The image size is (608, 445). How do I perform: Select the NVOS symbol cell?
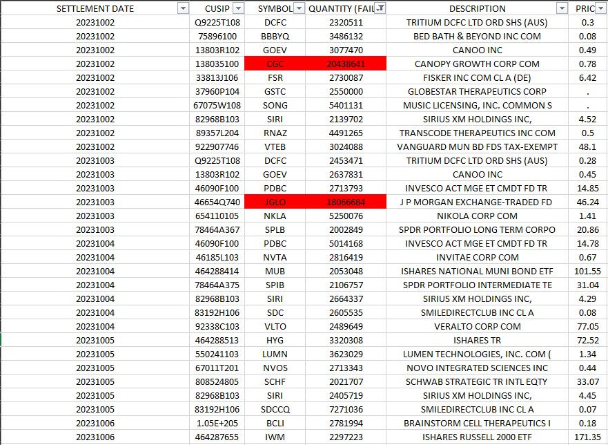(275, 368)
